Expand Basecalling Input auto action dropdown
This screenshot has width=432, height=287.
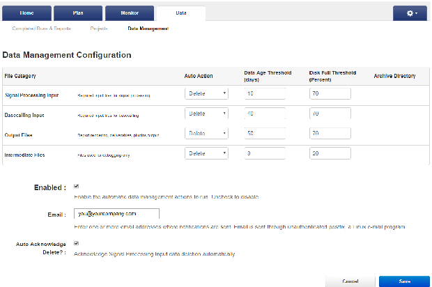206,113
